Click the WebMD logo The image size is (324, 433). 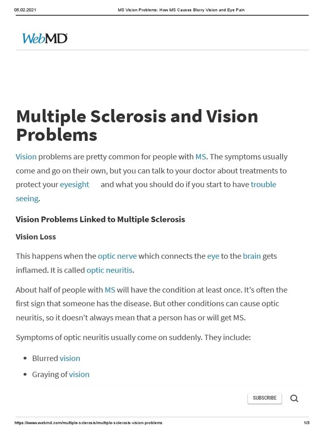44,38
